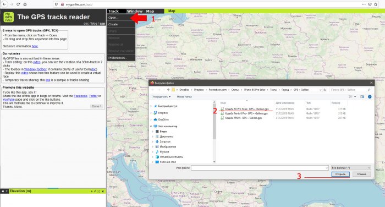This screenshot has width=385, height=207.
Task: Expand the Dropbox tree item
Action: pyautogui.click(x=151, y=113)
